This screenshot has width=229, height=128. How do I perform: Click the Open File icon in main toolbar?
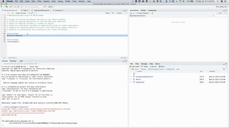point(10,7)
